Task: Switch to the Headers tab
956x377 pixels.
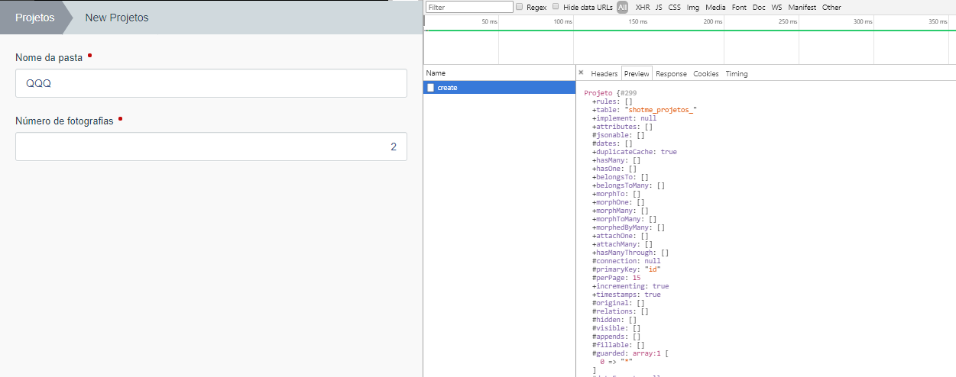Action: [x=604, y=74]
